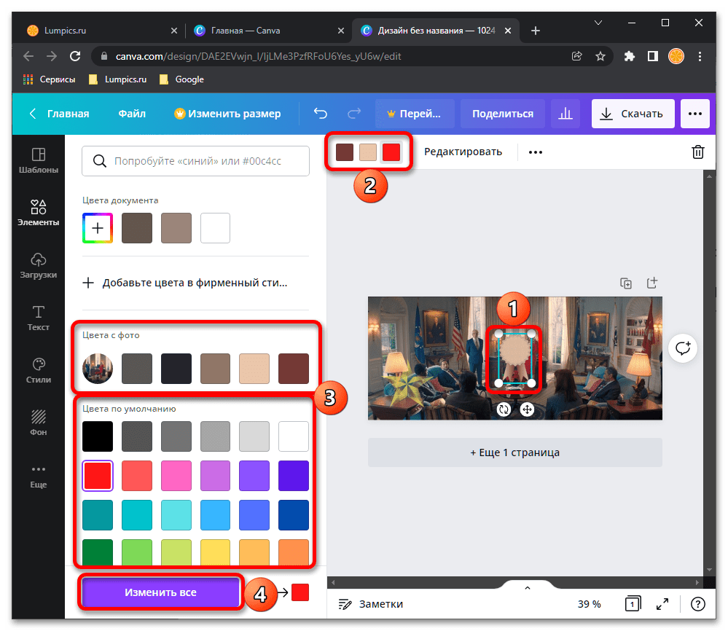Switch to the Главная — Canva tab

[x=268, y=31]
